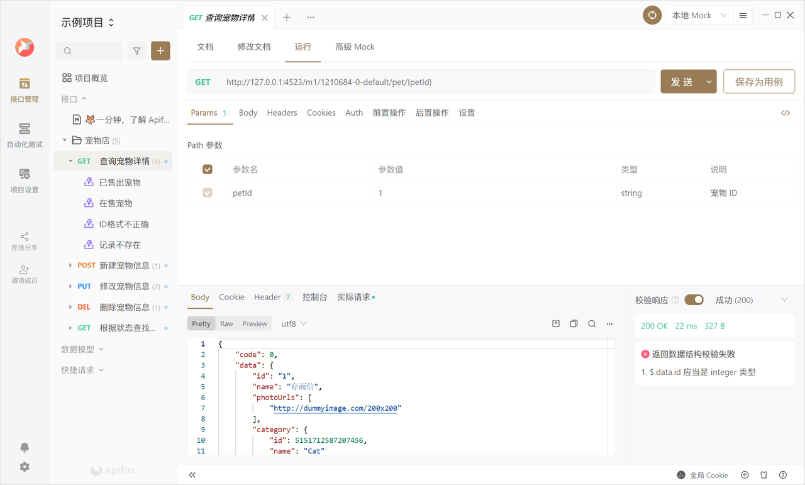Select the ID格式不正确 case
805x485 pixels.
(124, 224)
